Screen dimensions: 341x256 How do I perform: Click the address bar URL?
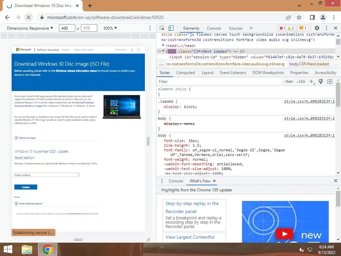click(x=105, y=17)
